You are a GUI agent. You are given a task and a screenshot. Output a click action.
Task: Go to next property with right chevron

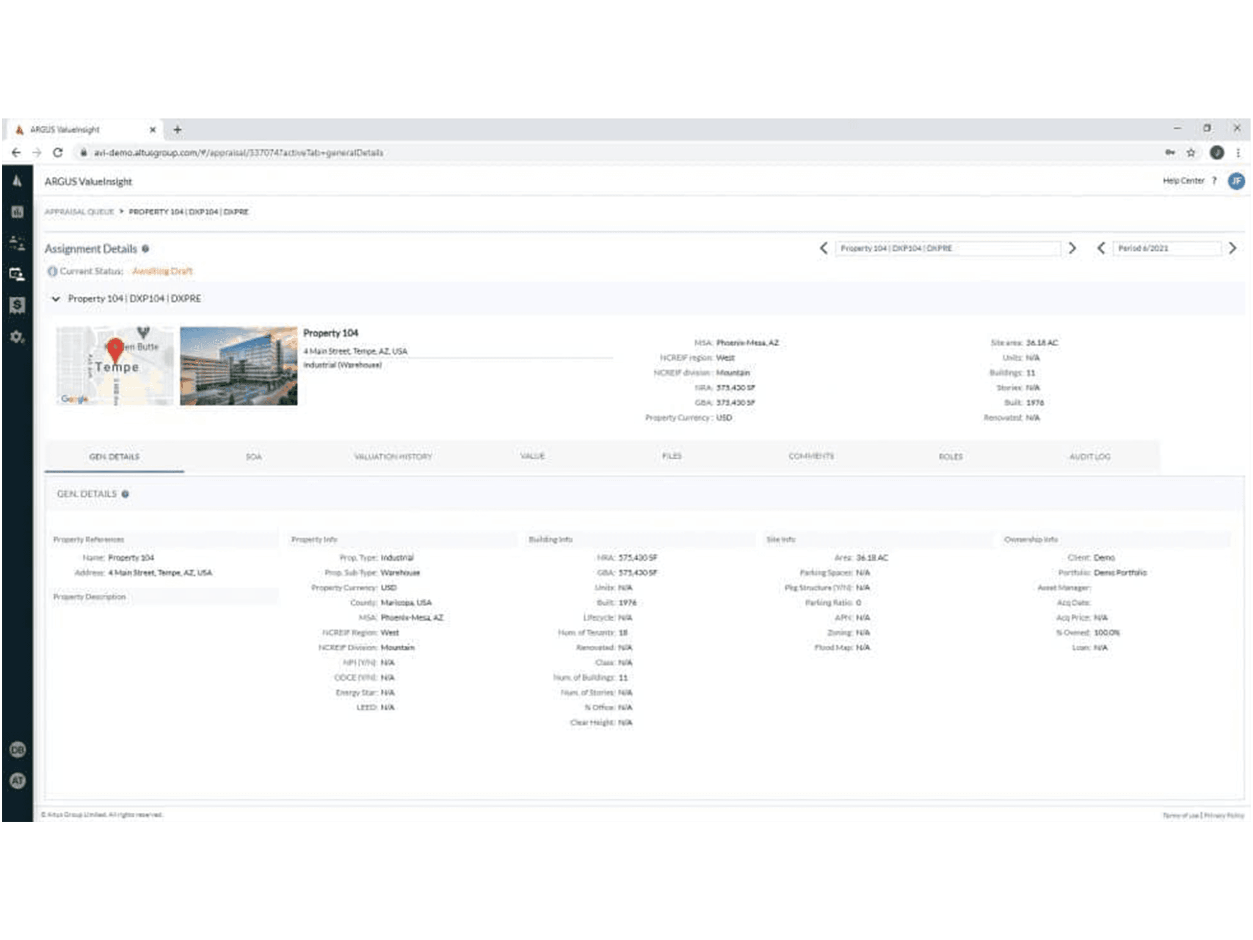tap(1072, 248)
